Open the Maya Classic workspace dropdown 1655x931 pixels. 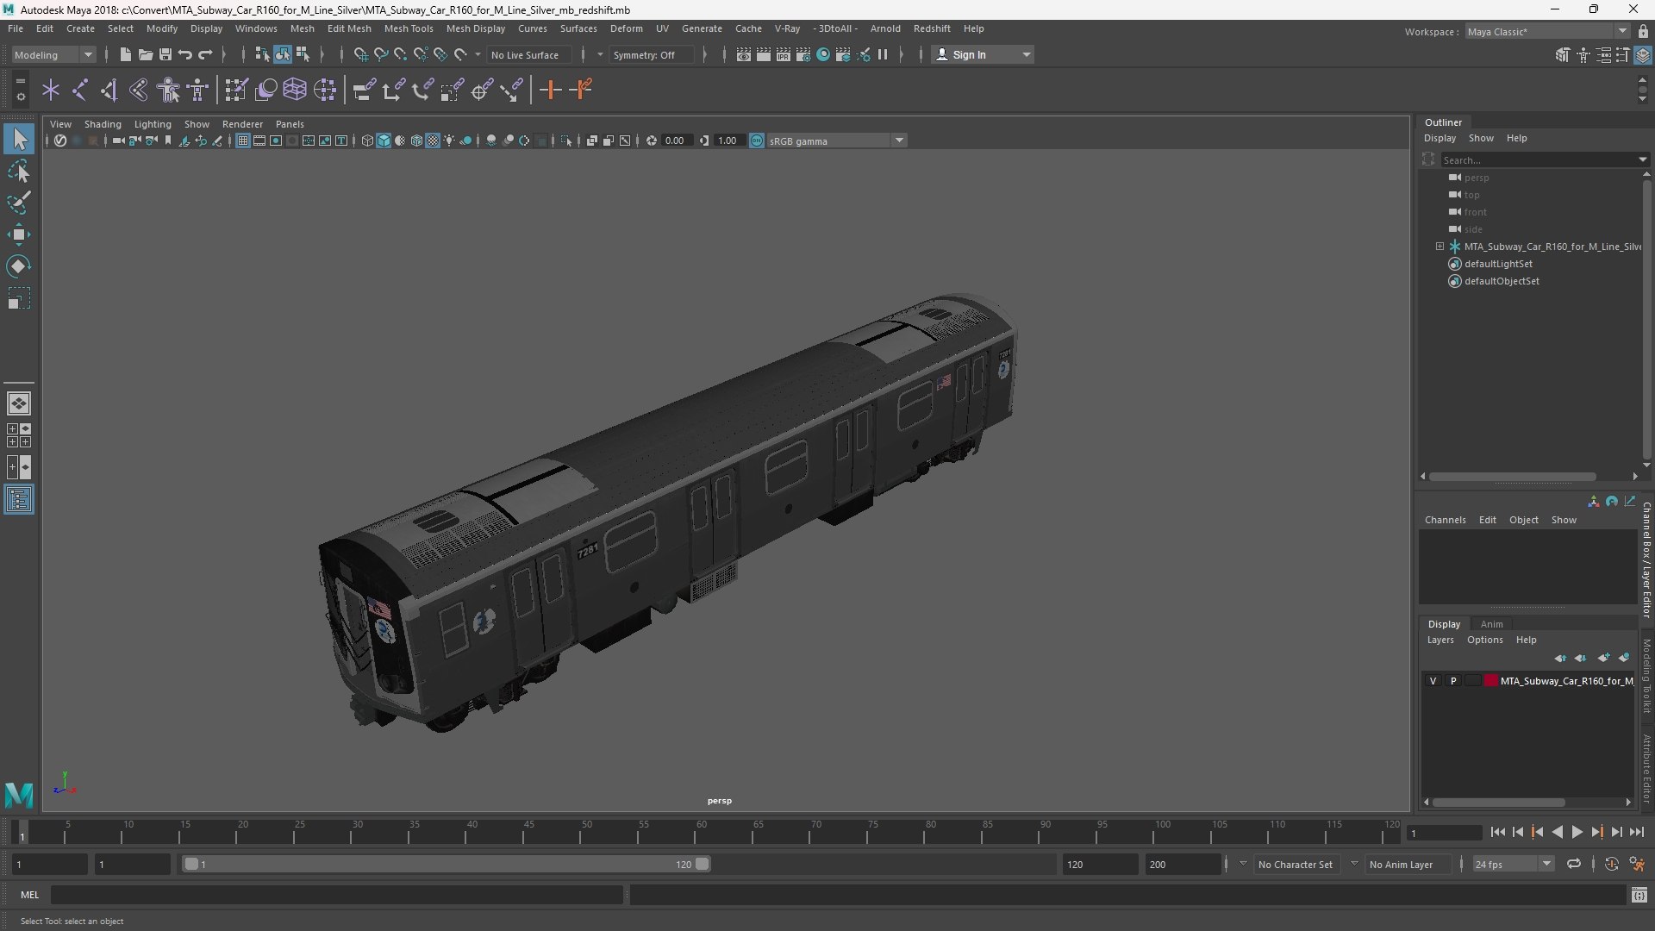pos(1547,32)
